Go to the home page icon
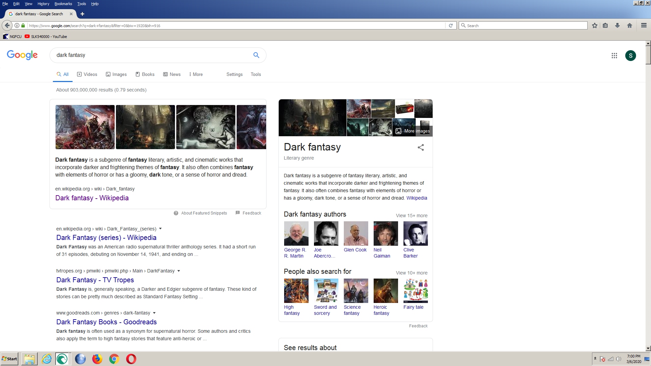 pos(630,25)
